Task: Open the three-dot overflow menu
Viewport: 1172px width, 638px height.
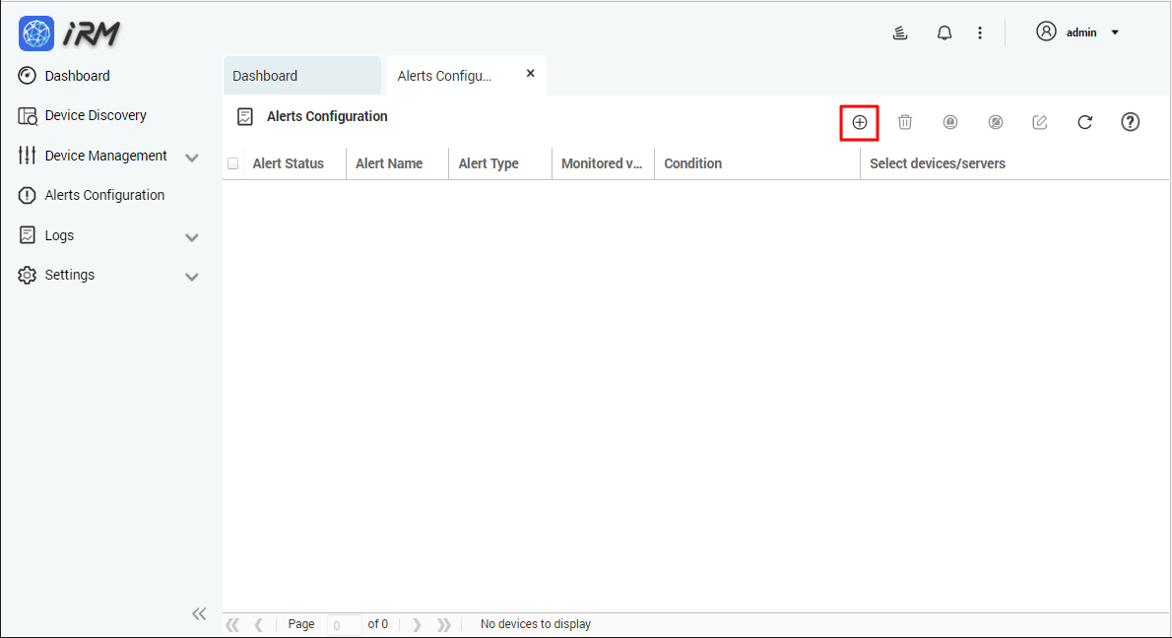Action: click(x=980, y=32)
